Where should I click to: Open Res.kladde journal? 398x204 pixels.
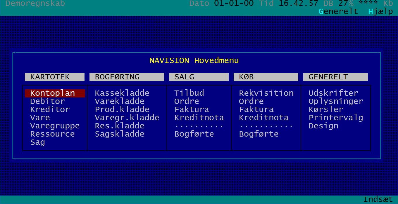pyautogui.click(x=120, y=126)
